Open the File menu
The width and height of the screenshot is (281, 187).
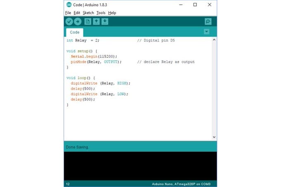(68, 13)
